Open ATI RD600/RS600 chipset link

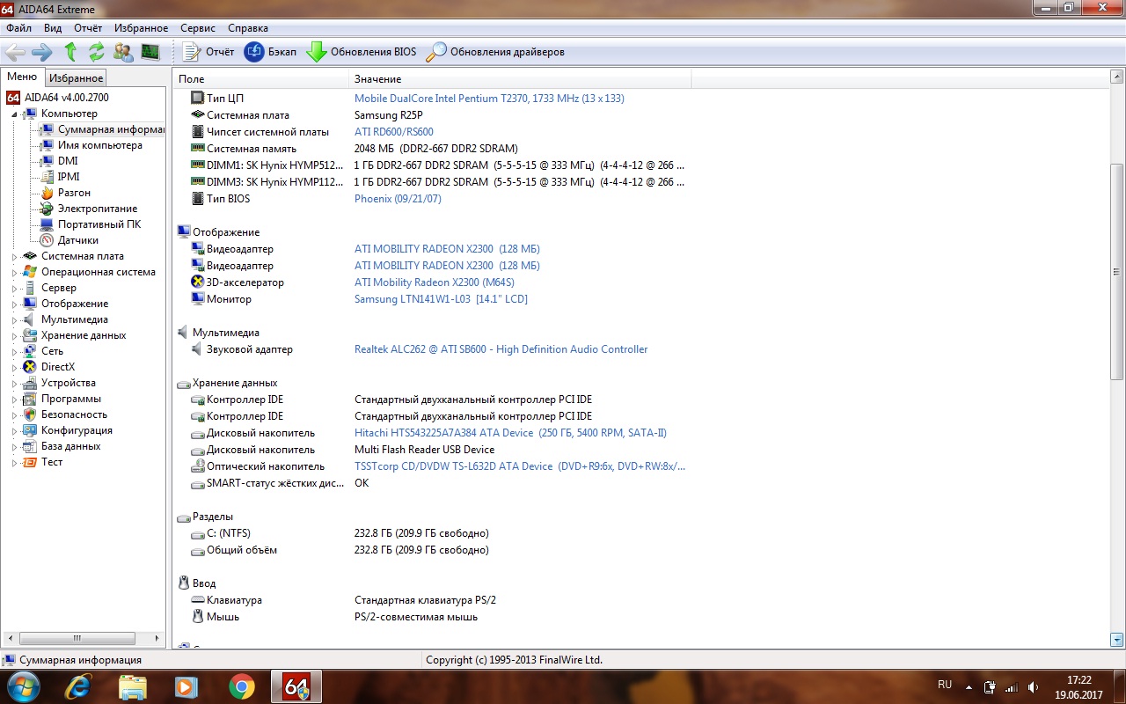[394, 132]
